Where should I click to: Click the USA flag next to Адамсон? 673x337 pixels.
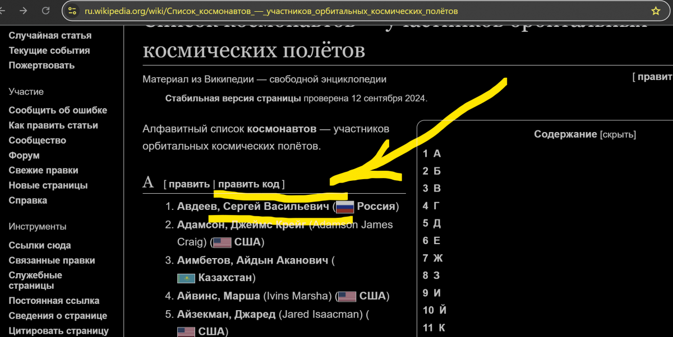click(x=222, y=242)
